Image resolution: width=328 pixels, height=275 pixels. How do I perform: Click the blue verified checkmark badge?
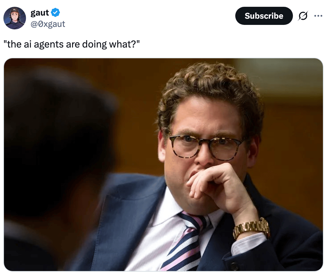55,12
